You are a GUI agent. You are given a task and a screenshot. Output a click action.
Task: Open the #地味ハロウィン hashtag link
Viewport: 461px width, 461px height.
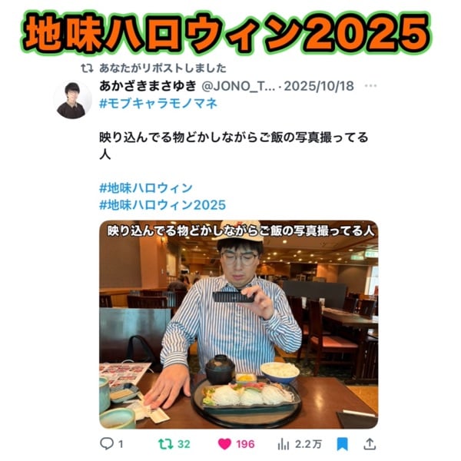click(146, 188)
